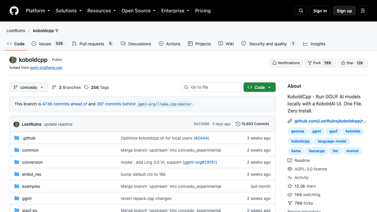The image size is (377, 212).
Task: Expand the Enterprise menu
Action: [x=175, y=11]
